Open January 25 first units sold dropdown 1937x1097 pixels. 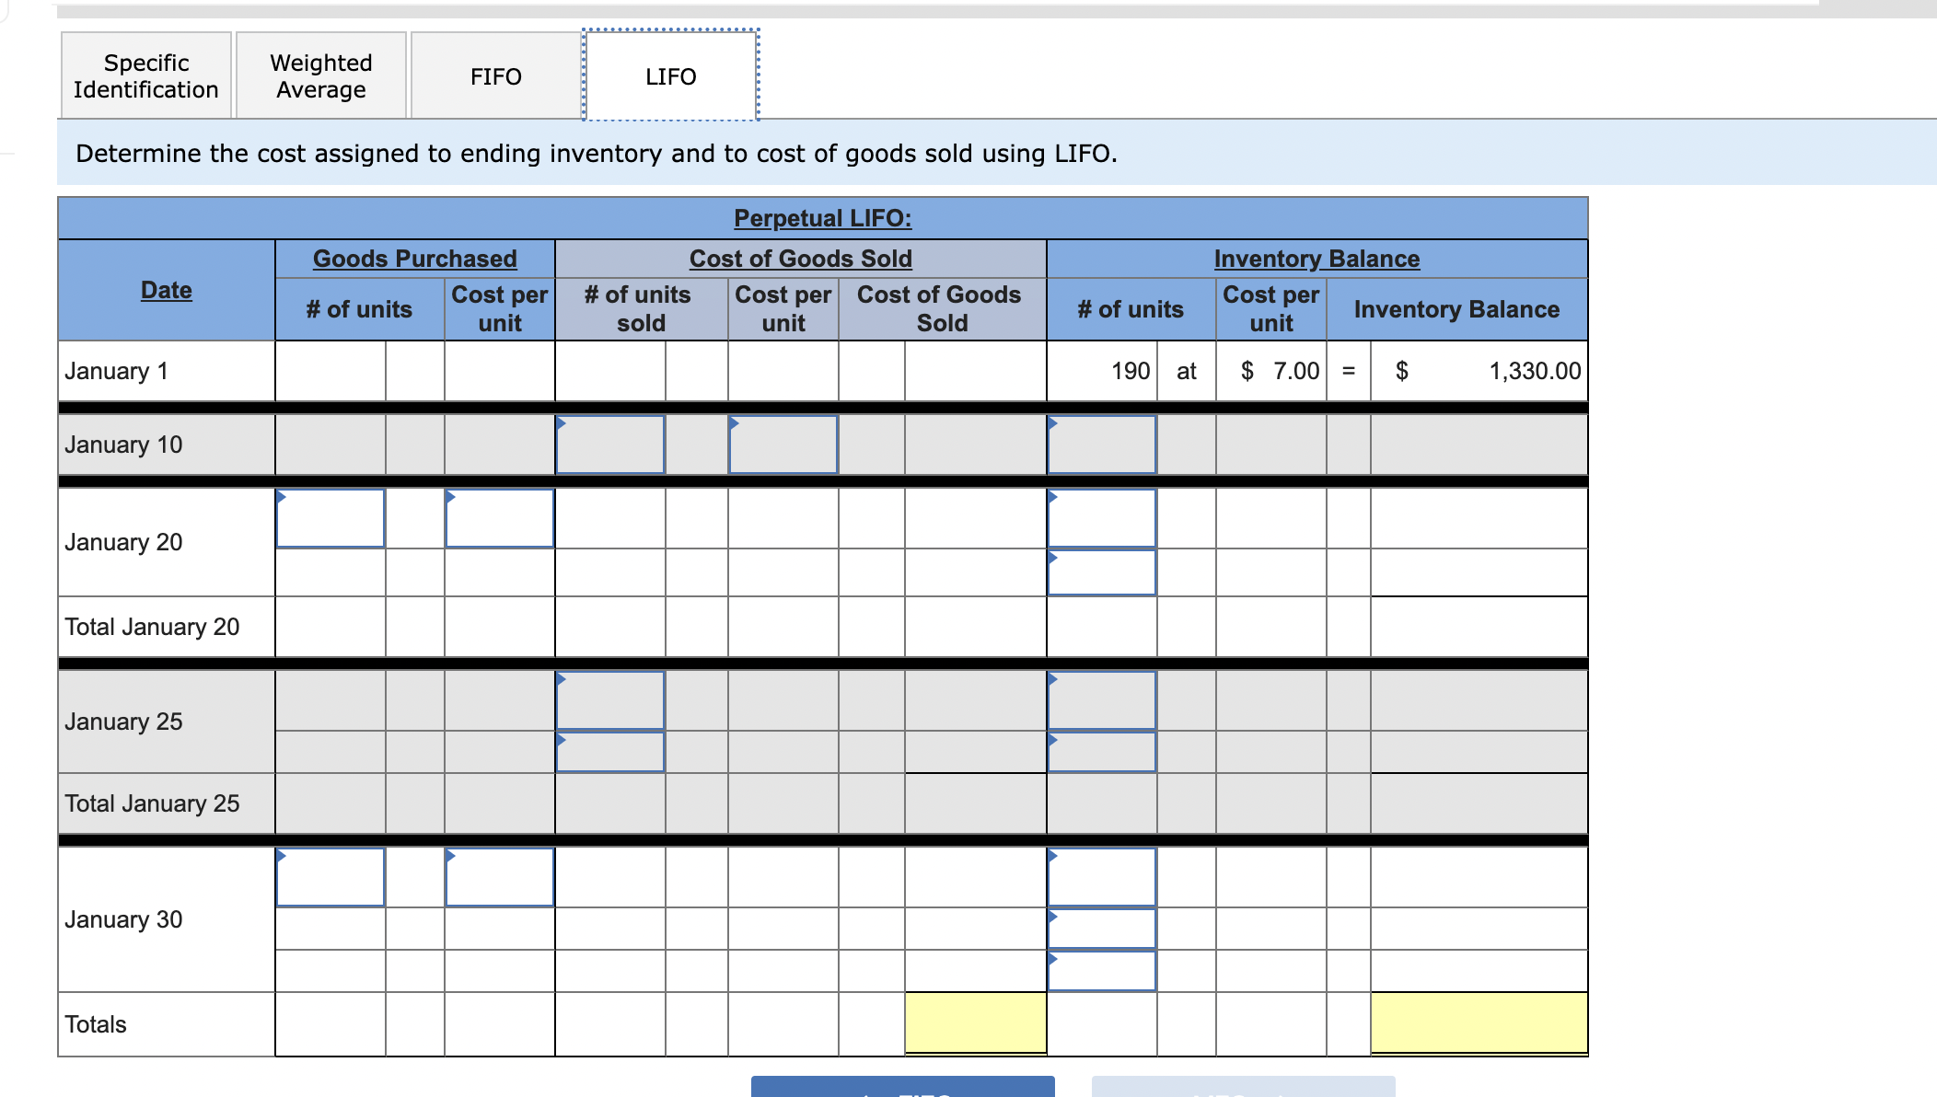pos(609,700)
